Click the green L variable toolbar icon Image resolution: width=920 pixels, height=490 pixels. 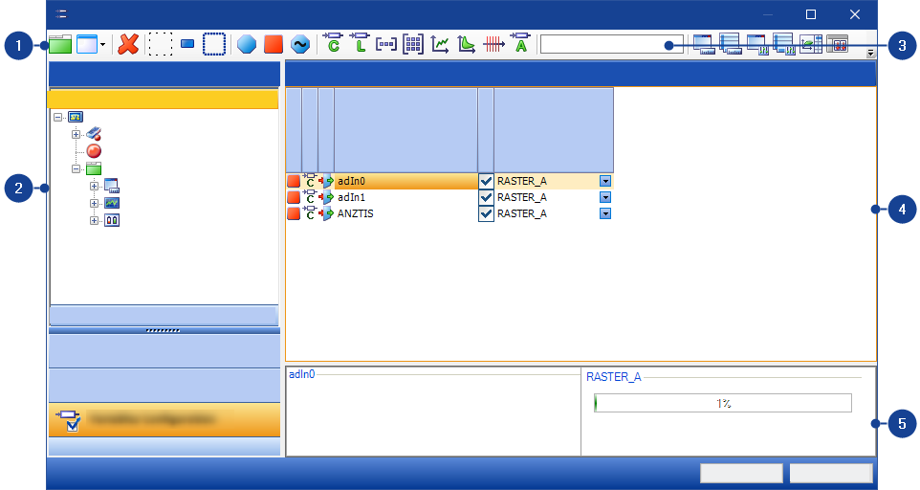pos(360,44)
